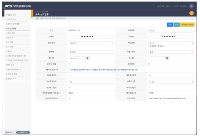Click the OTP key value text

coord(167,98)
